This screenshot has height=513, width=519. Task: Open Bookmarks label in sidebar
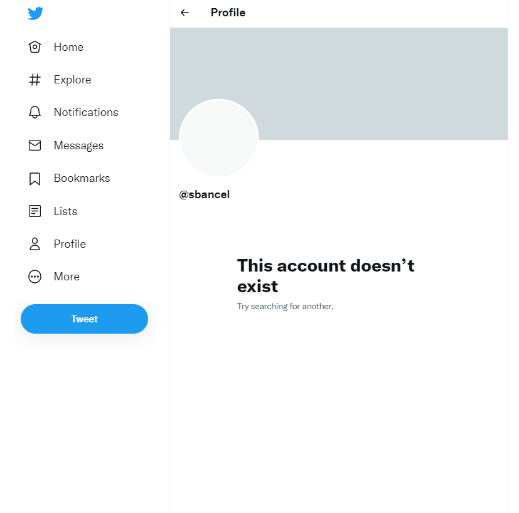pyautogui.click(x=82, y=178)
